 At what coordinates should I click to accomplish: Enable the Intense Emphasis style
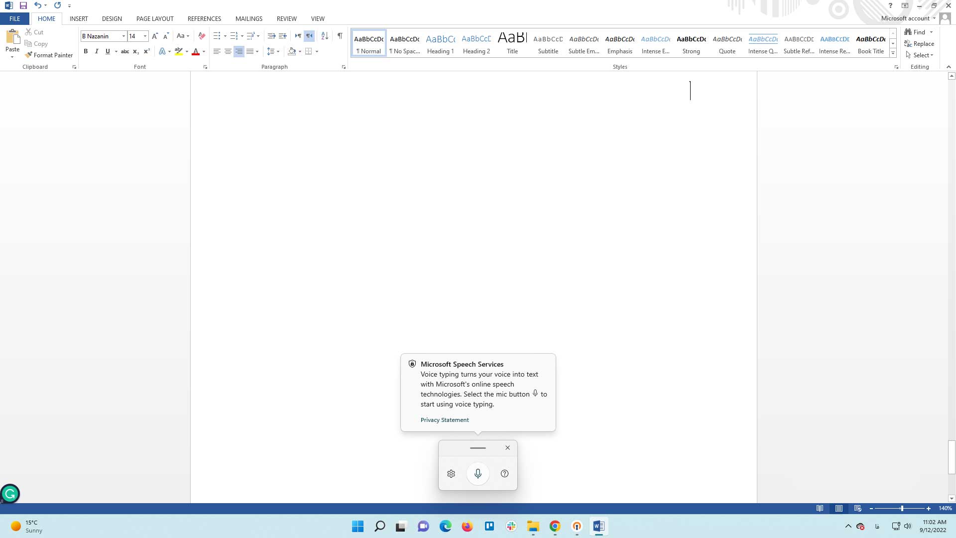tap(655, 43)
